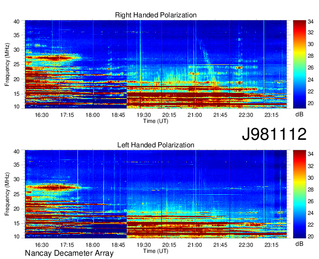Click the 'Left Handed Polarization' title
The image size is (319, 259).
pos(156,145)
